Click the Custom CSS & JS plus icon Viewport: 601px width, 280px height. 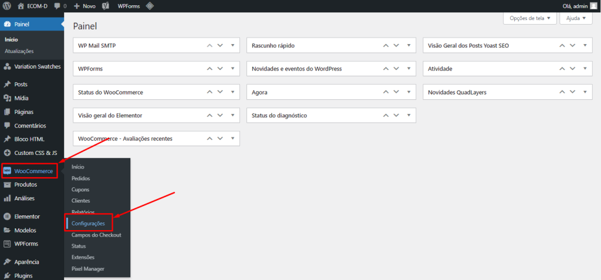7,153
